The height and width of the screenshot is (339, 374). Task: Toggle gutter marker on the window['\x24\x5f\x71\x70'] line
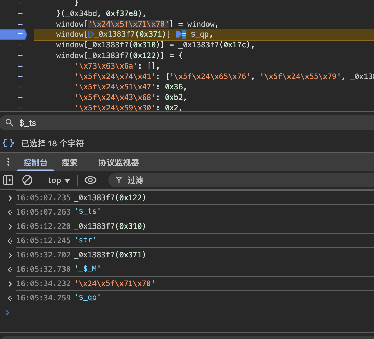pyautogui.click(x=20, y=24)
